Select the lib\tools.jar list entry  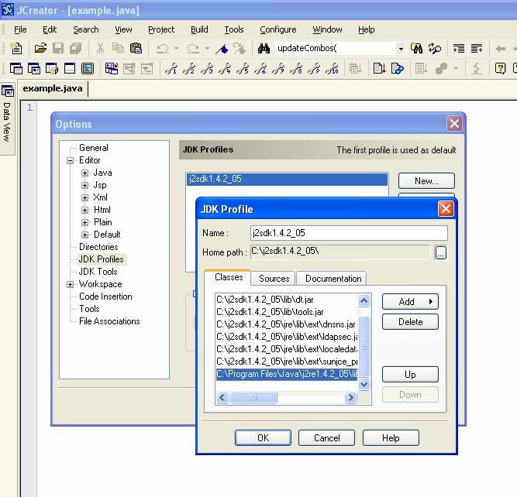pyautogui.click(x=286, y=312)
